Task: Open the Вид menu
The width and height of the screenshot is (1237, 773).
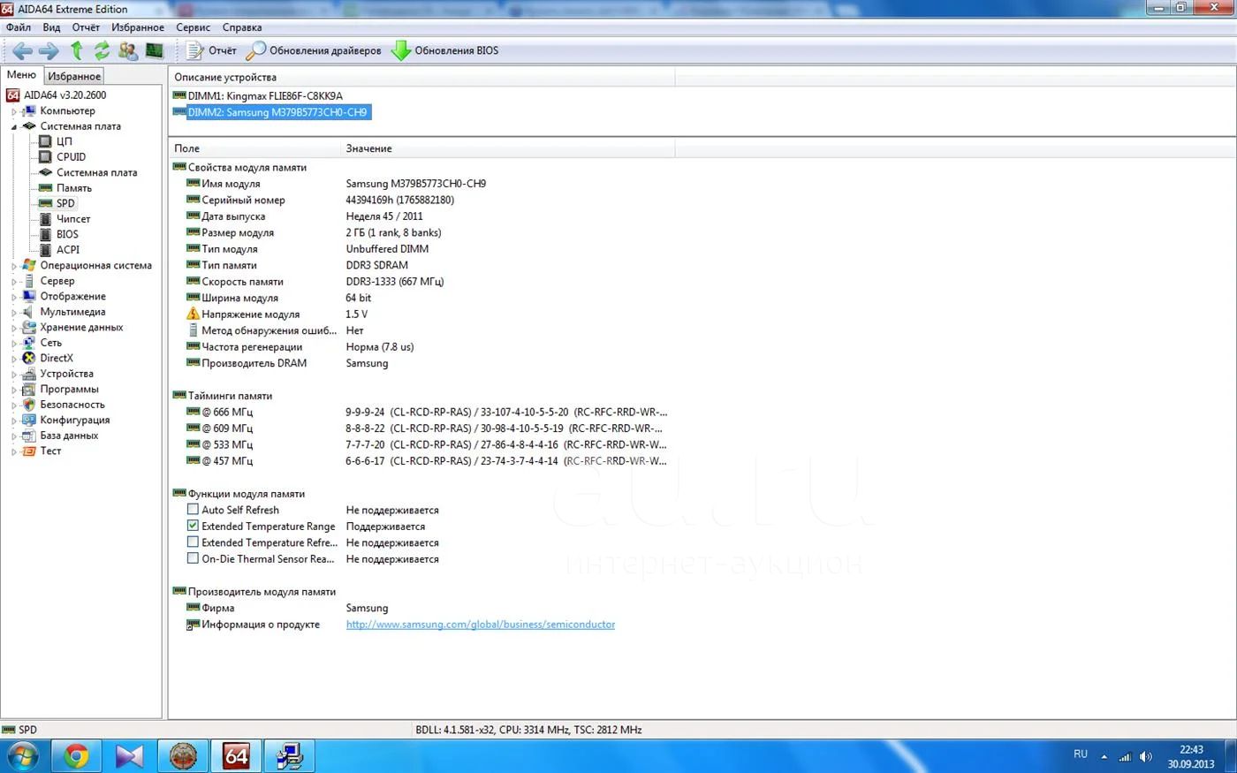Action: [x=52, y=27]
